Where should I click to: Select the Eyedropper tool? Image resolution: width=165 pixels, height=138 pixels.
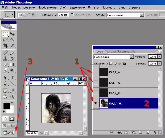(12, 91)
